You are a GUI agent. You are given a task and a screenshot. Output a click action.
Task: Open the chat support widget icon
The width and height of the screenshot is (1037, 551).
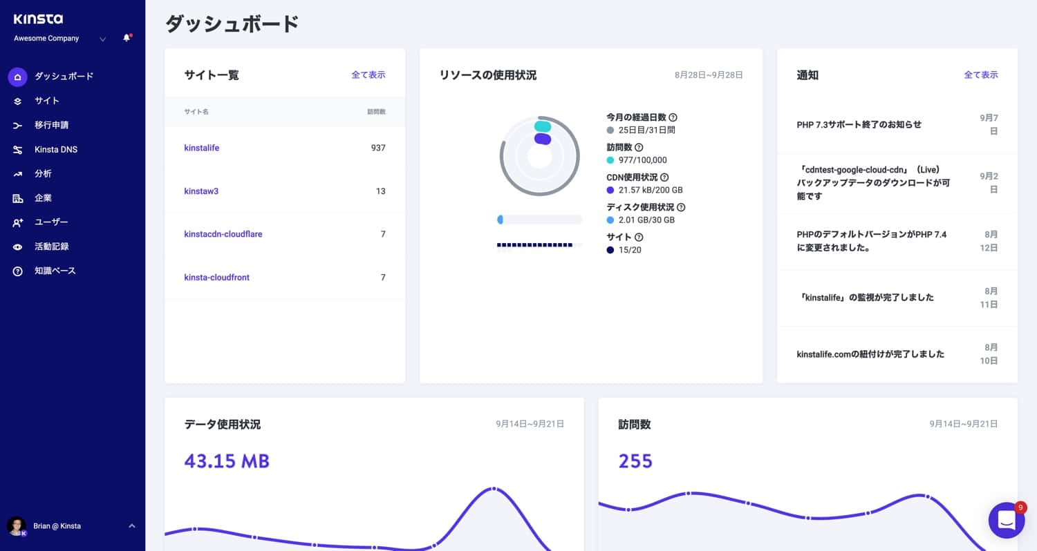pyautogui.click(x=1006, y=520)
